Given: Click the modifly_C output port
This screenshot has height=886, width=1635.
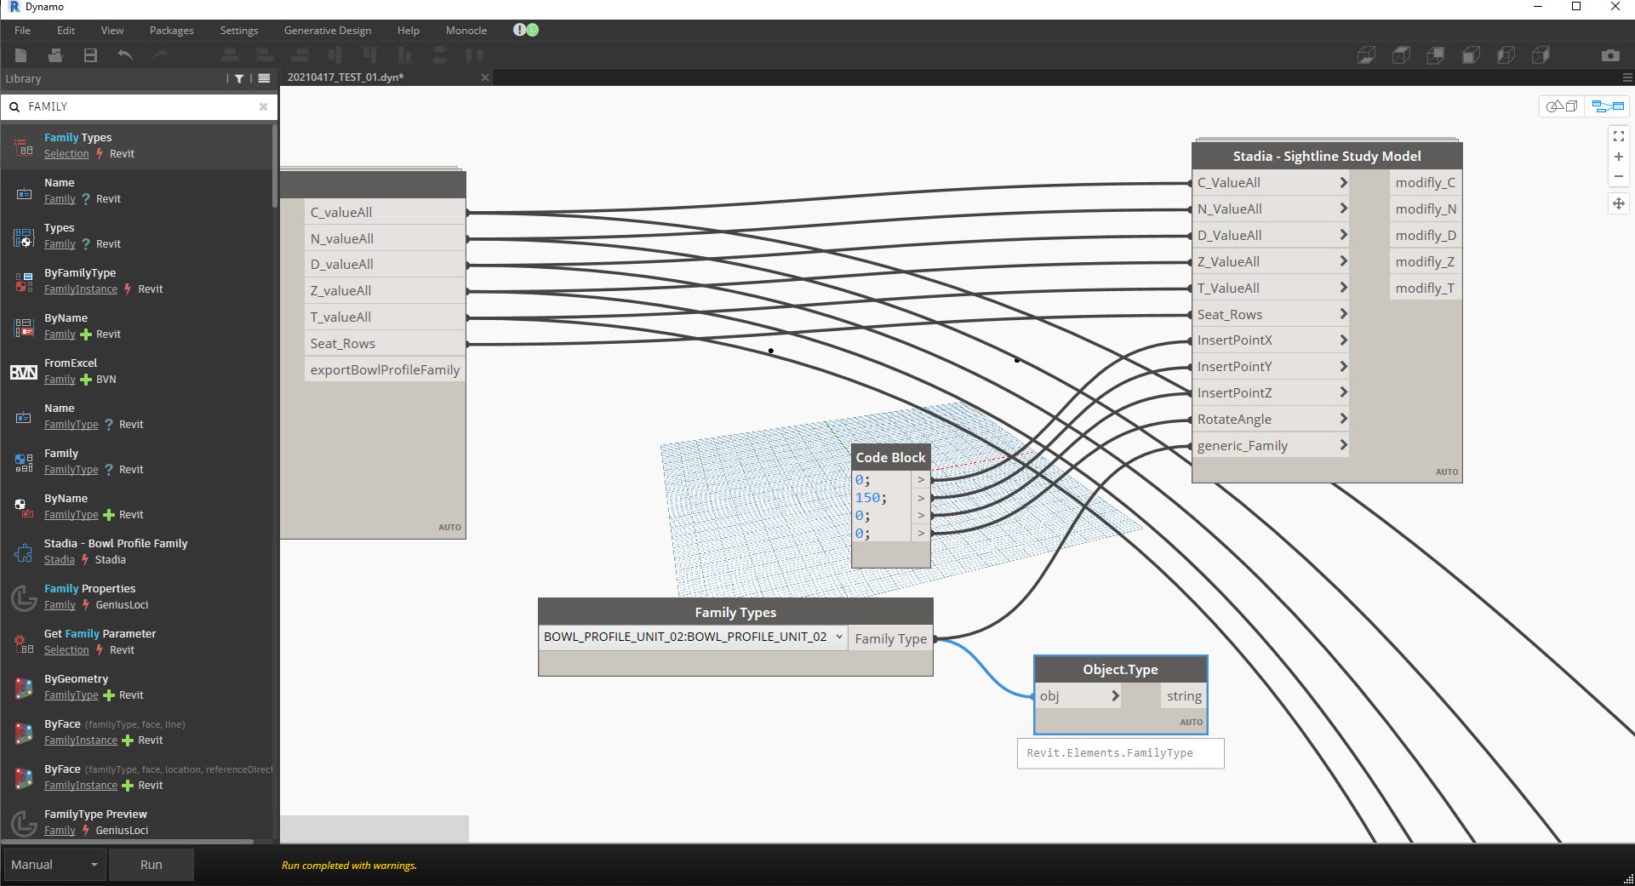Looking at the screenshot, I should 1426,183.
